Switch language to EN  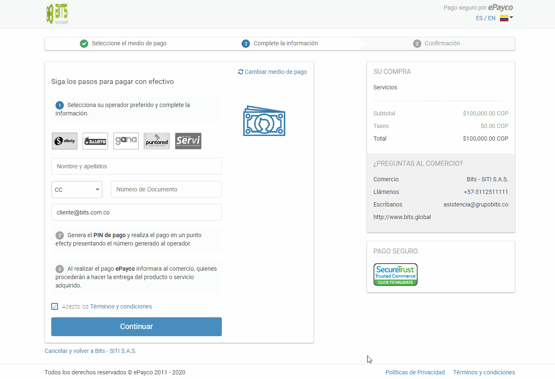pyautogui.click(x=492, y=18)
